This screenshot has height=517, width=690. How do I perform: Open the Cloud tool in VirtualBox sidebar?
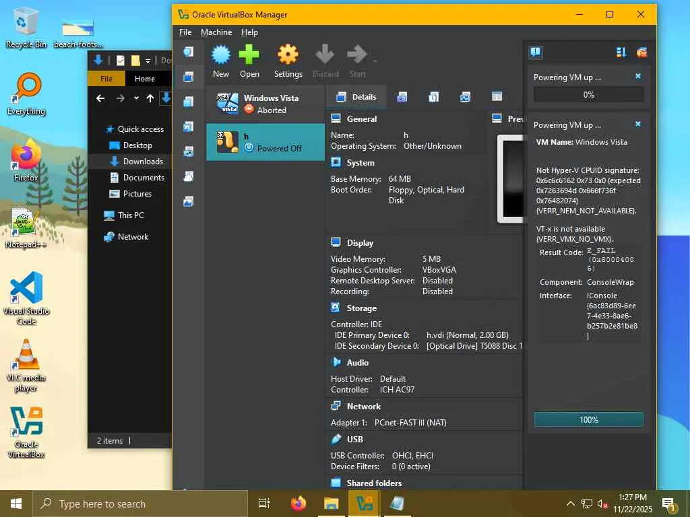pyautogui.click(x=189, y=177)
